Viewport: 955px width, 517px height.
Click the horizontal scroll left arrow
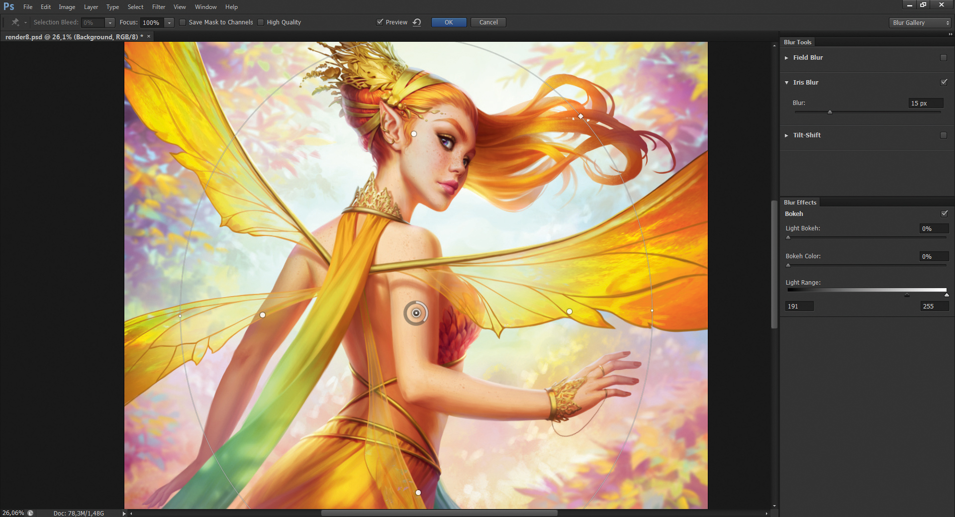131,513
